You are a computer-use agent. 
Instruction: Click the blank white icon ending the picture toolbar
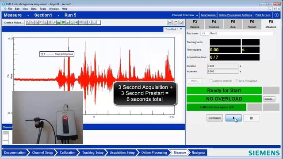click(x=99, y=23)
